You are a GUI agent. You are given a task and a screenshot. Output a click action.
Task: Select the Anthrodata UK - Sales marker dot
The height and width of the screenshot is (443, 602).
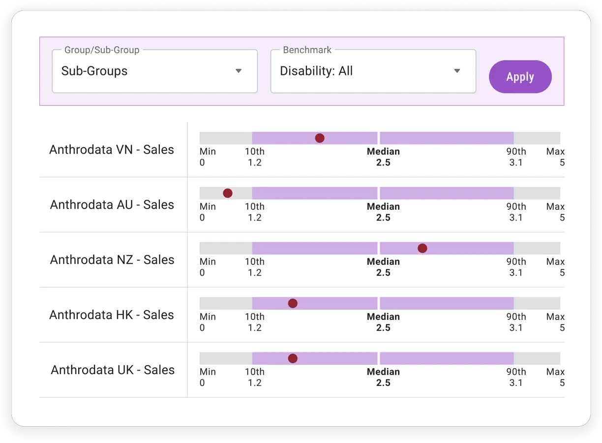tap(293, 359)
